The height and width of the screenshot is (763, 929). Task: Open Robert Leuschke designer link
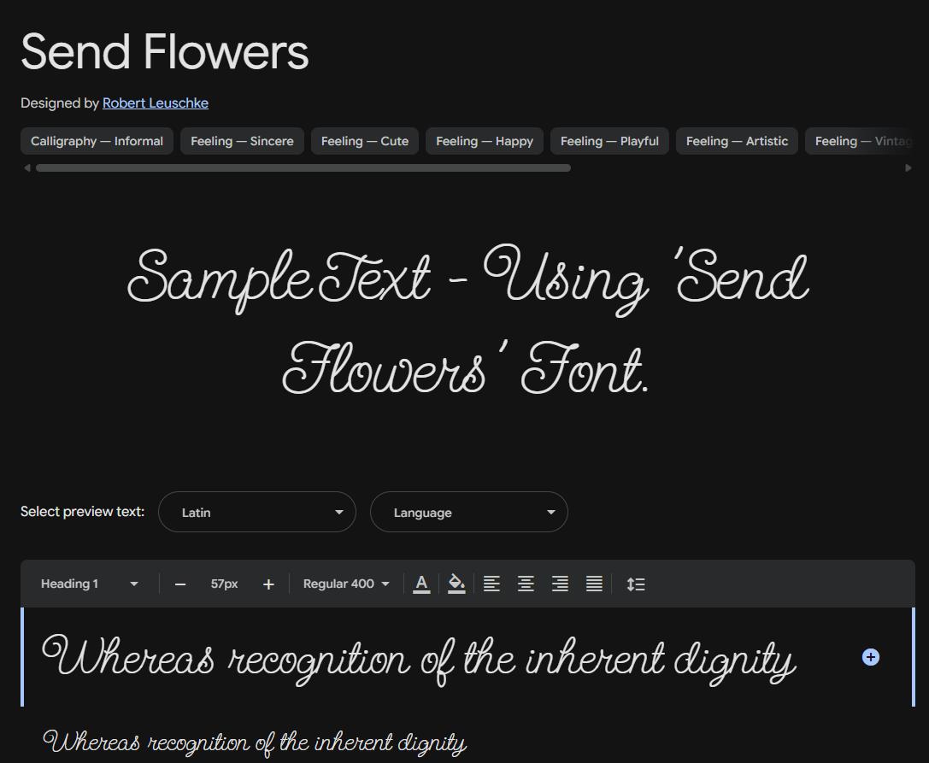pos(156,103)
